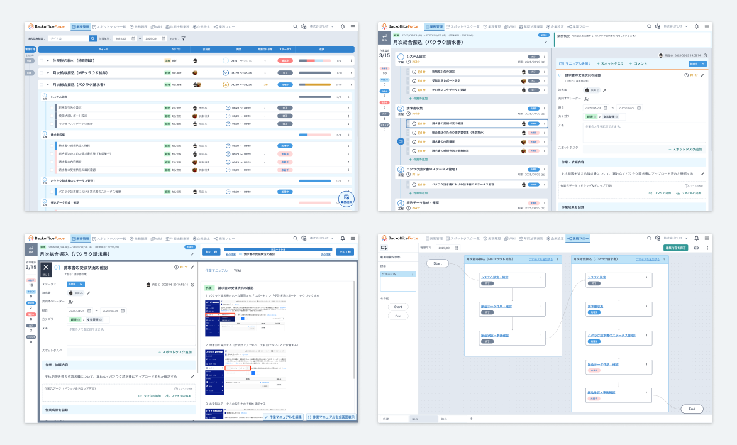Screen dimensions: 737x445
Task: Click the タイトル search input field
Action: pyautogui.click(x=68, y=38)
